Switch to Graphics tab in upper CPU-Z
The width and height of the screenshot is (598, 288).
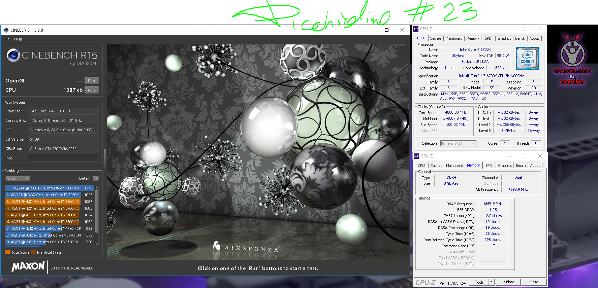click(x=504, y=38)
